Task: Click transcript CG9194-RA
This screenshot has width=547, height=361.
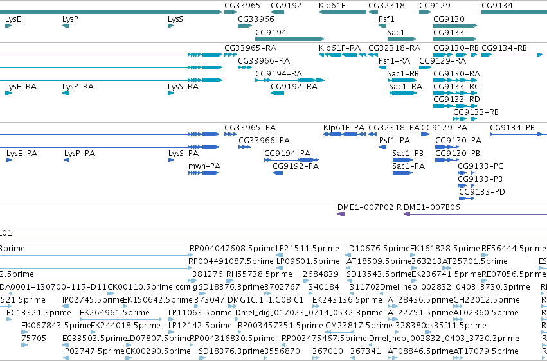Action: click(279, 73)
